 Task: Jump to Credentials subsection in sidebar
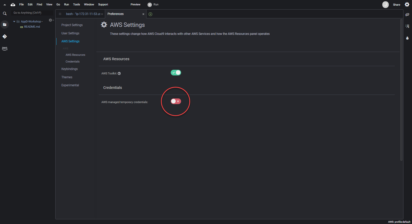73,61
